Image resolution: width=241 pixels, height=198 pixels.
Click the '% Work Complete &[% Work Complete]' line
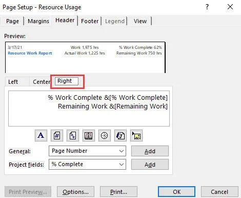pos(108,98)
